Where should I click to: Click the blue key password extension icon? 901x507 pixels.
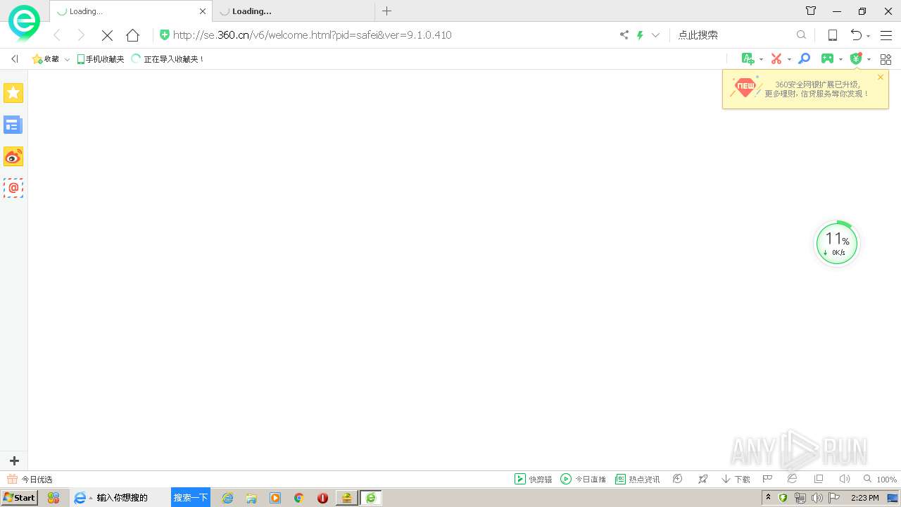click(x=804, y=59)
